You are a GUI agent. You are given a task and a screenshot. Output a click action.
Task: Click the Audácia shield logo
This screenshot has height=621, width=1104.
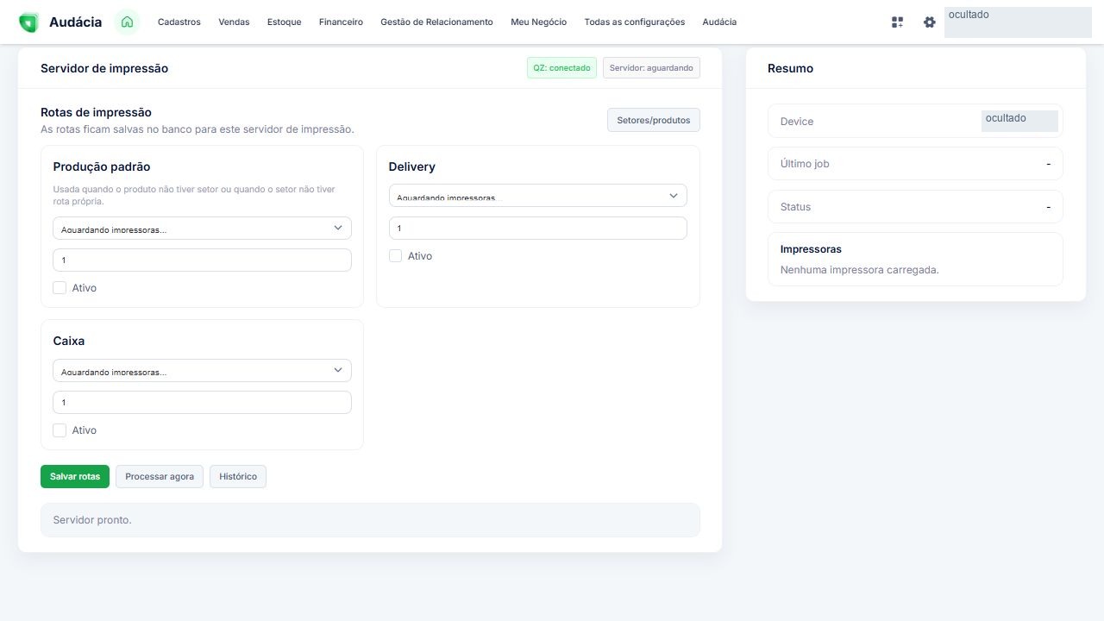click(x=28, y=22)
